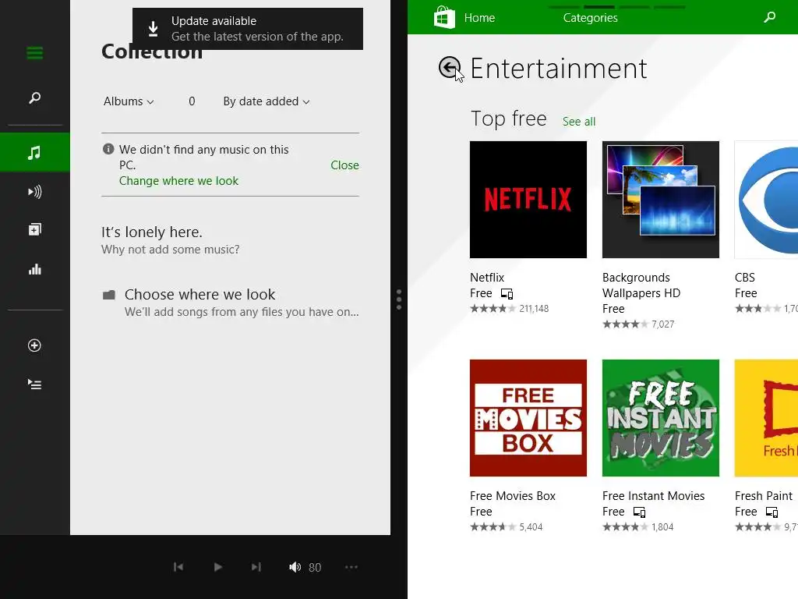Click the new playlist plus circle icon

click(34, 346)
